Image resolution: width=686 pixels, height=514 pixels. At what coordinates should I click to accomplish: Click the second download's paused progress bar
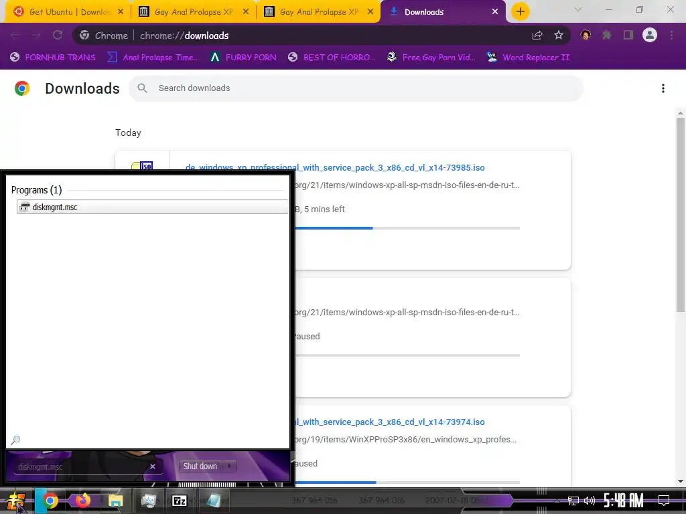[407, 355]
